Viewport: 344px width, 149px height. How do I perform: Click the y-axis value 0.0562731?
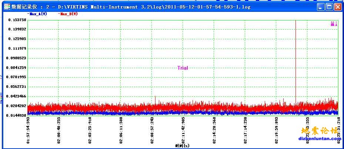16,87
